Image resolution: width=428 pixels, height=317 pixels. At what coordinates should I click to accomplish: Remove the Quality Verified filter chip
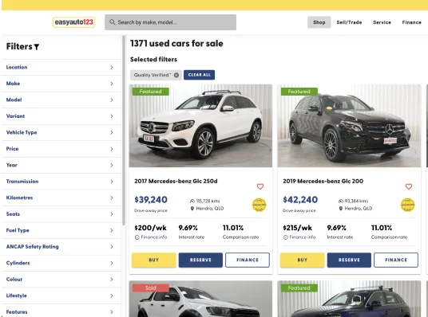coord(176,75)
